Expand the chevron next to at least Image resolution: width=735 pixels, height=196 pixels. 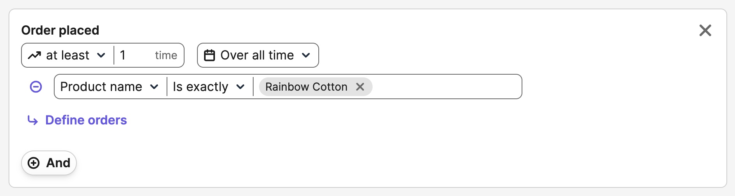click(x=101, y=55)
